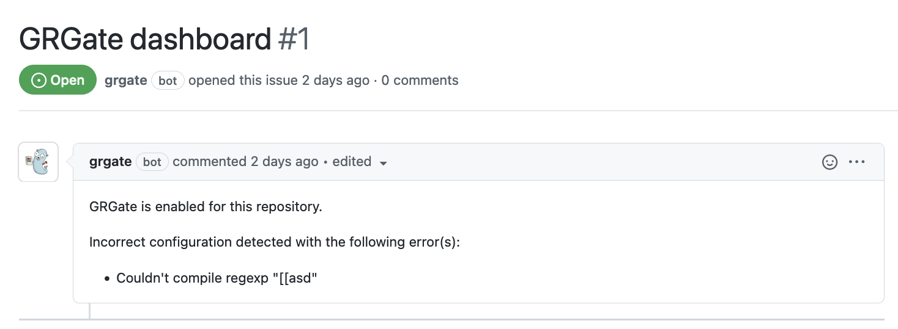Open the grgate author link in issue header
The height and width of the screenshot is (329, 898).
tap(125, 80)
